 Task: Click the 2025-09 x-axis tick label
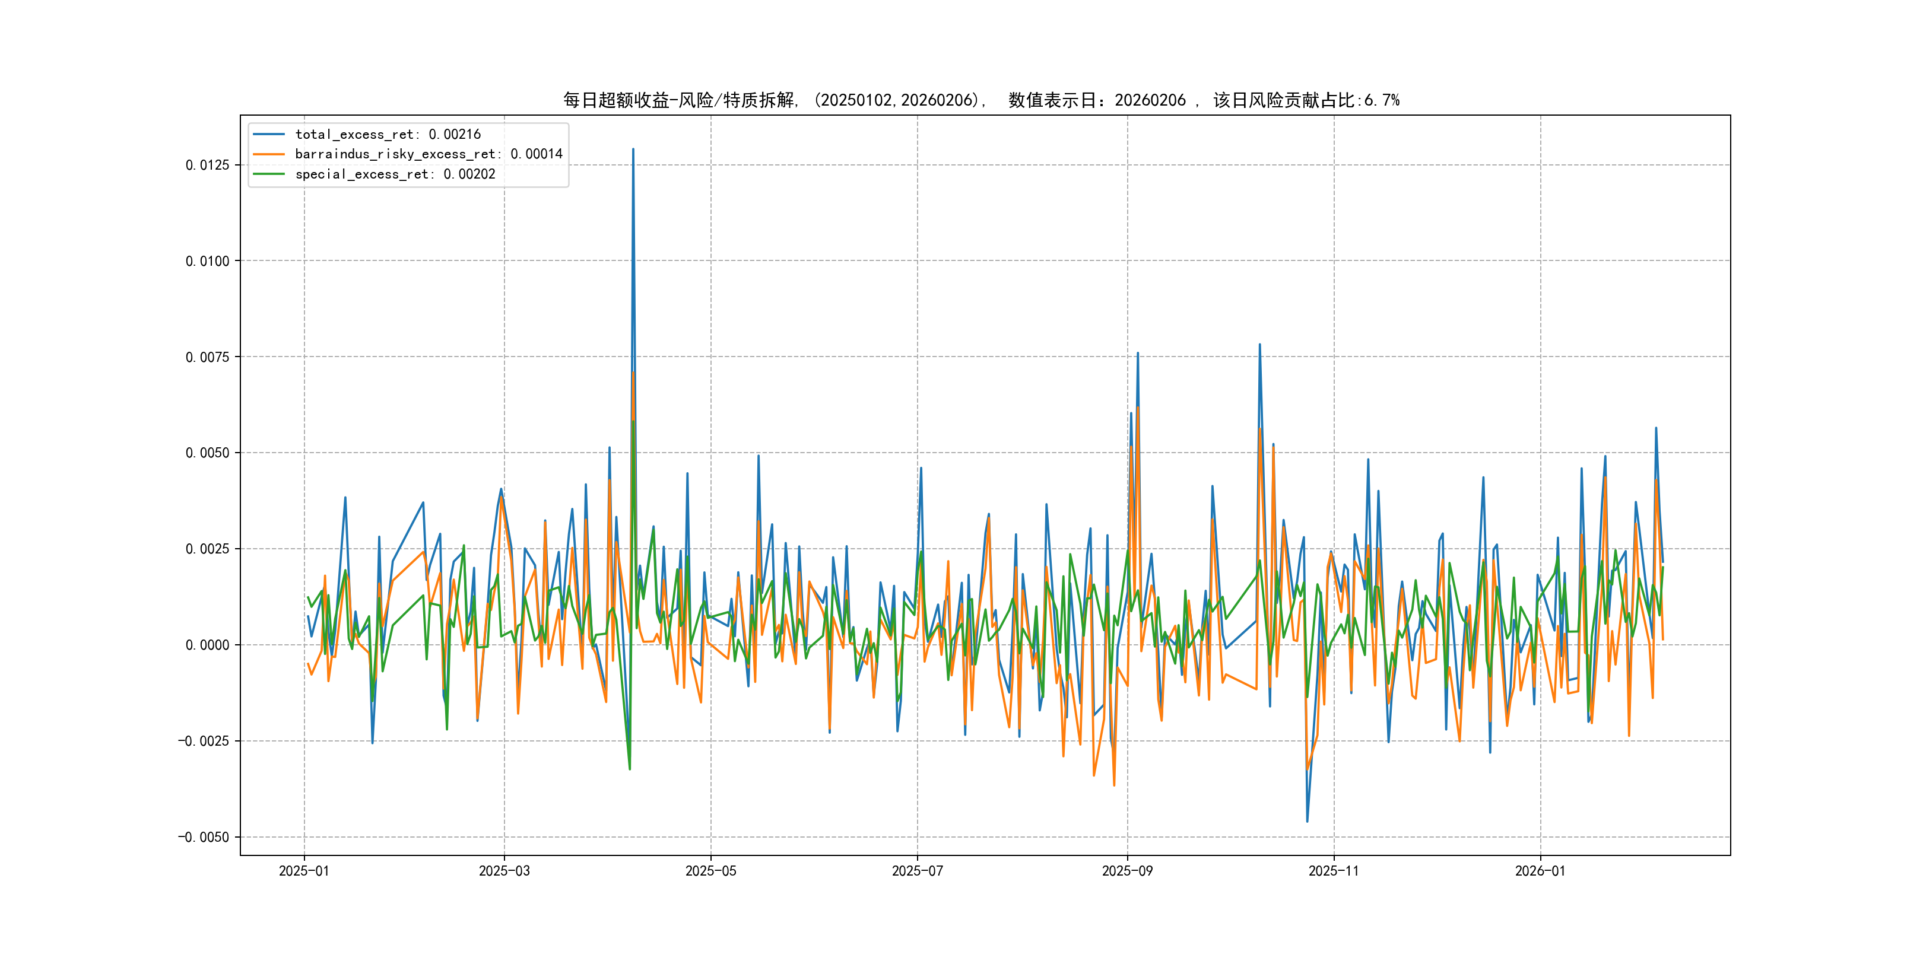tap(1127, 871)
